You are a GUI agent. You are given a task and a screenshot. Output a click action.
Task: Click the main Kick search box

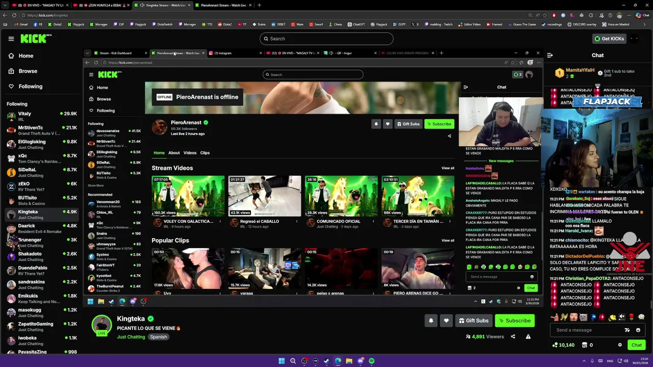point(326,39)
